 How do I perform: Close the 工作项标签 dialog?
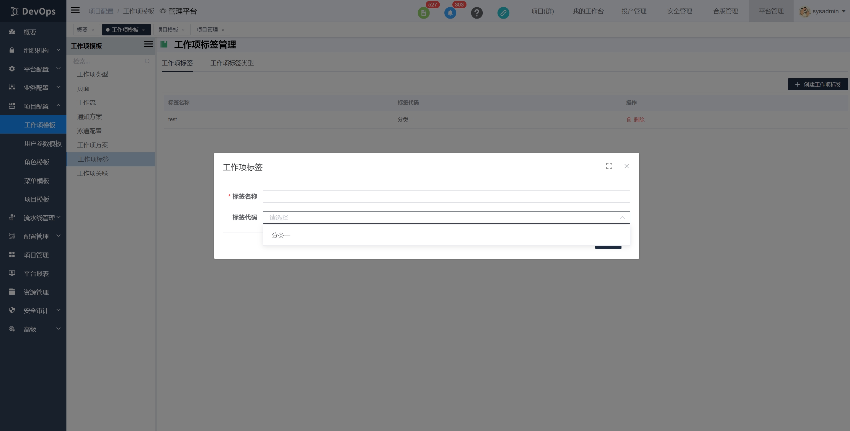pyautogui.click(x=626, y=166)
